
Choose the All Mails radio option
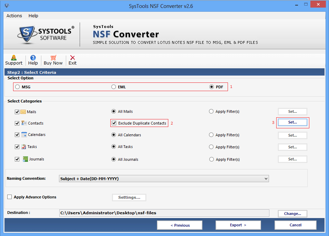coord(113,111)
